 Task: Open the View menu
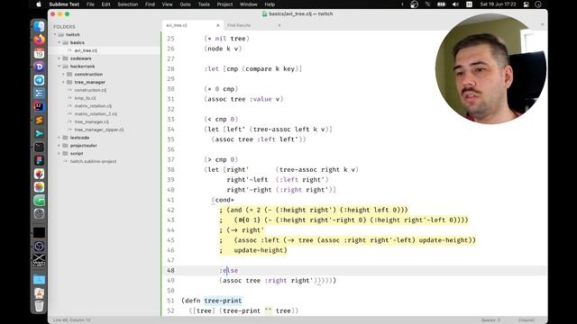(167, 4)
